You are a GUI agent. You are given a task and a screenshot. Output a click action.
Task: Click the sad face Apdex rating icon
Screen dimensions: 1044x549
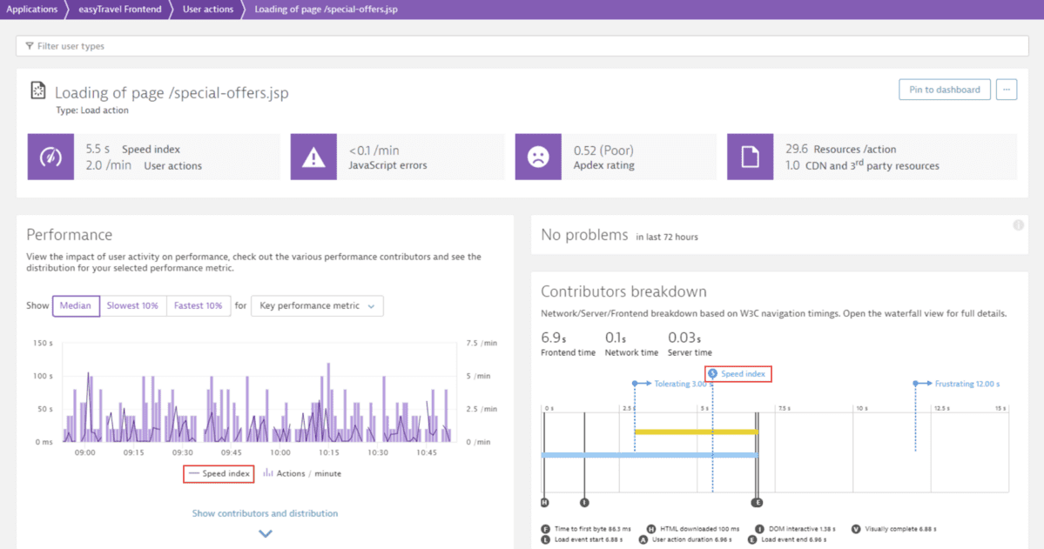coord(540,157)
